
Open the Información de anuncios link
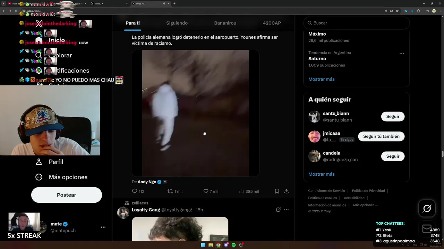click(327, 205)
